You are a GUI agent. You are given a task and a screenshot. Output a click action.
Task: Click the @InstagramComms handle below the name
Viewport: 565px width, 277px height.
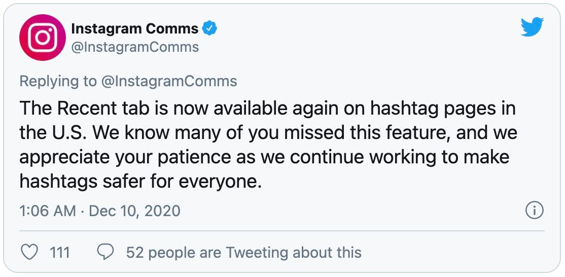[135, 47]
